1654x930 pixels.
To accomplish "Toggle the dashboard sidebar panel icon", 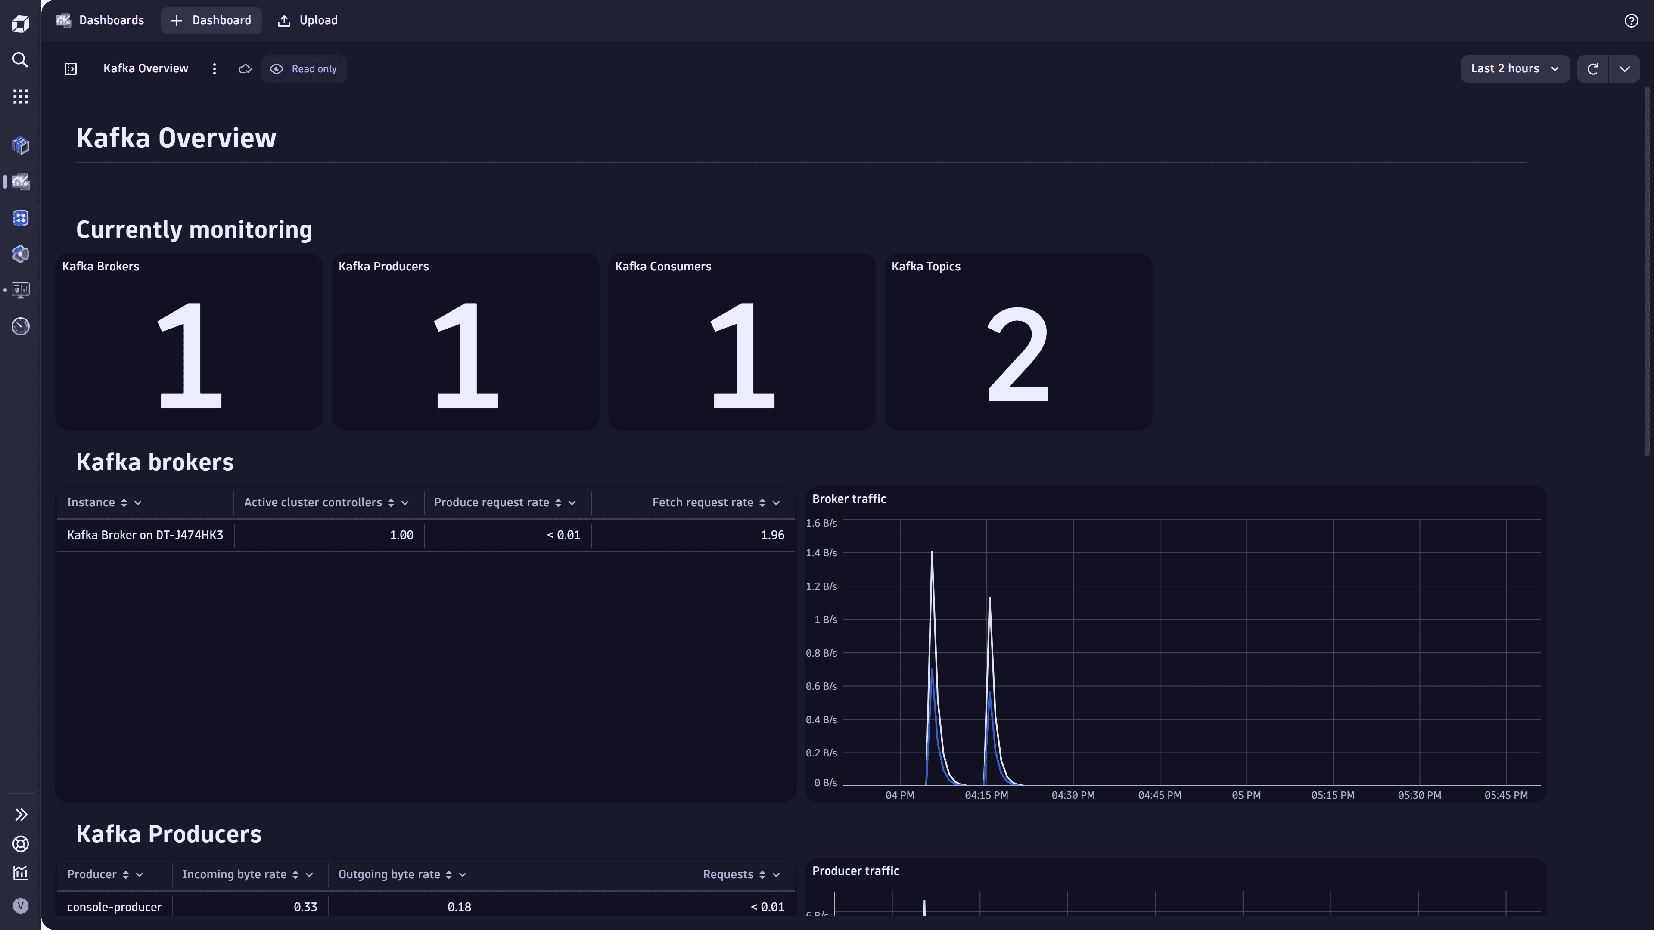I will pos(71,69).
